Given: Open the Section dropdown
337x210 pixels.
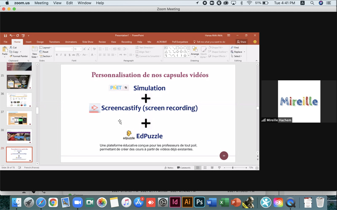Looking at the screenshot, I should tap(46, 56).
